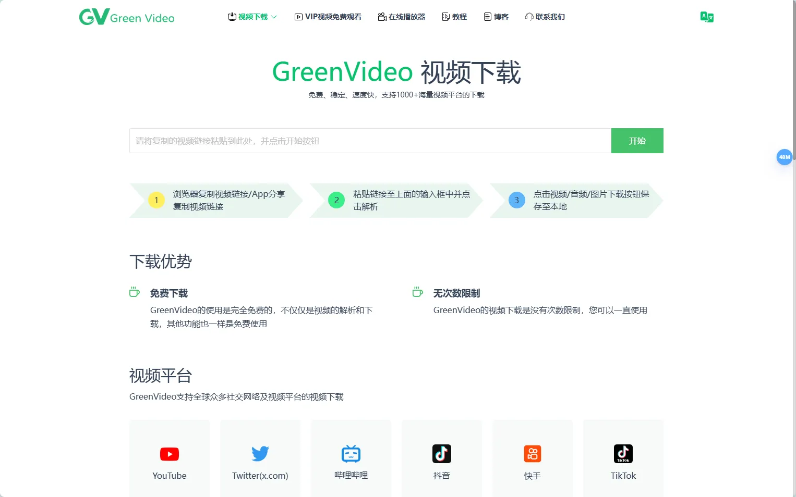Click the blue 48M floating badge

[x=785, y=157]
